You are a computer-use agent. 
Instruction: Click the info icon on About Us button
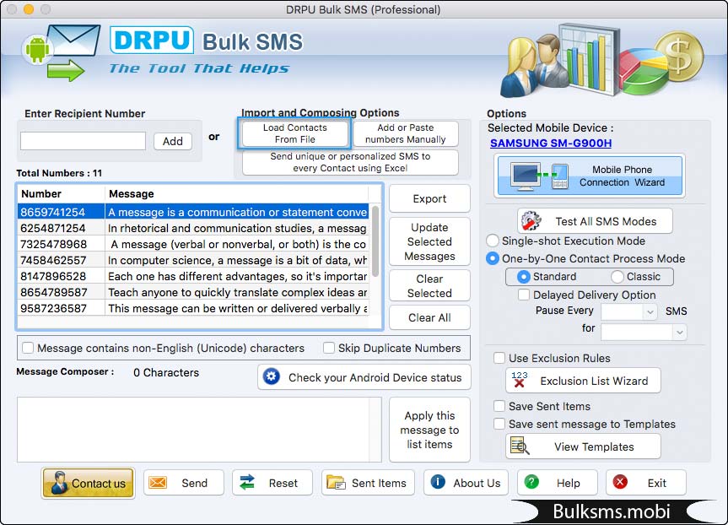[x=438, y=482]
